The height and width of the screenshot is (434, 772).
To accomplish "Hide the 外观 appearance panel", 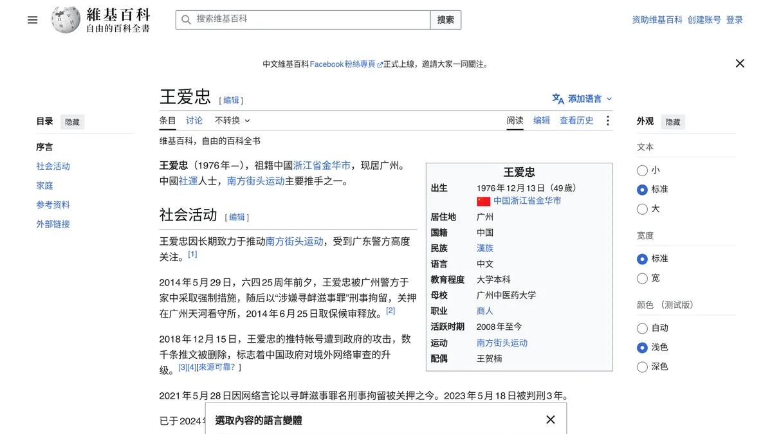I will [x=673, y=122].
